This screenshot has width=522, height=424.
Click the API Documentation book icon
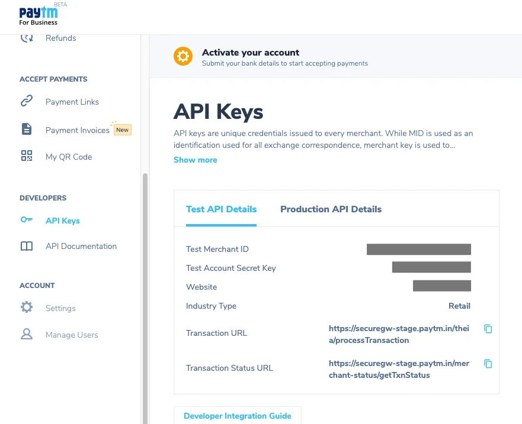point(27,246)
